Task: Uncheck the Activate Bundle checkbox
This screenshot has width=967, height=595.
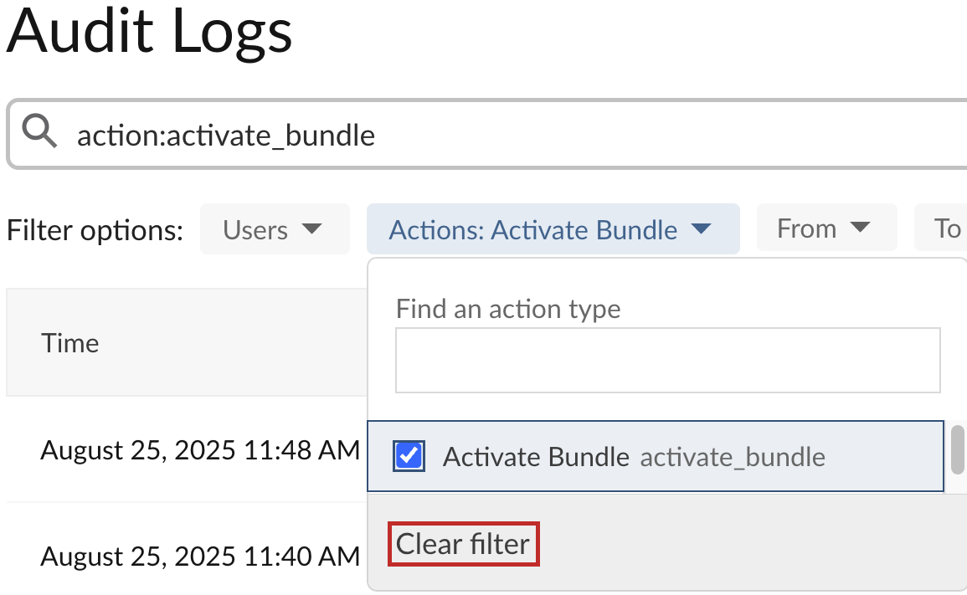Action: coord(409,456)
